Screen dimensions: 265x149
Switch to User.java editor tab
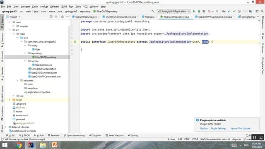(149, 17)
